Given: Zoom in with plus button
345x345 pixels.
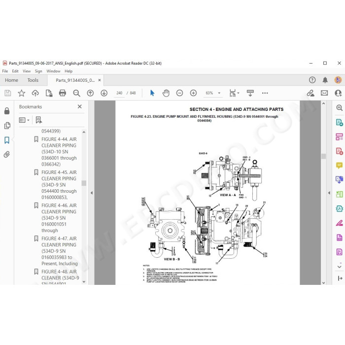Looking at the screenshot, I should tap(193, 93).
